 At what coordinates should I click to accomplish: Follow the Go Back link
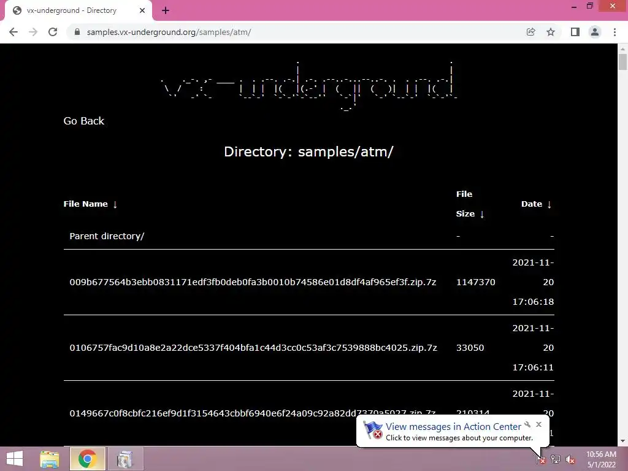(83, 121)
